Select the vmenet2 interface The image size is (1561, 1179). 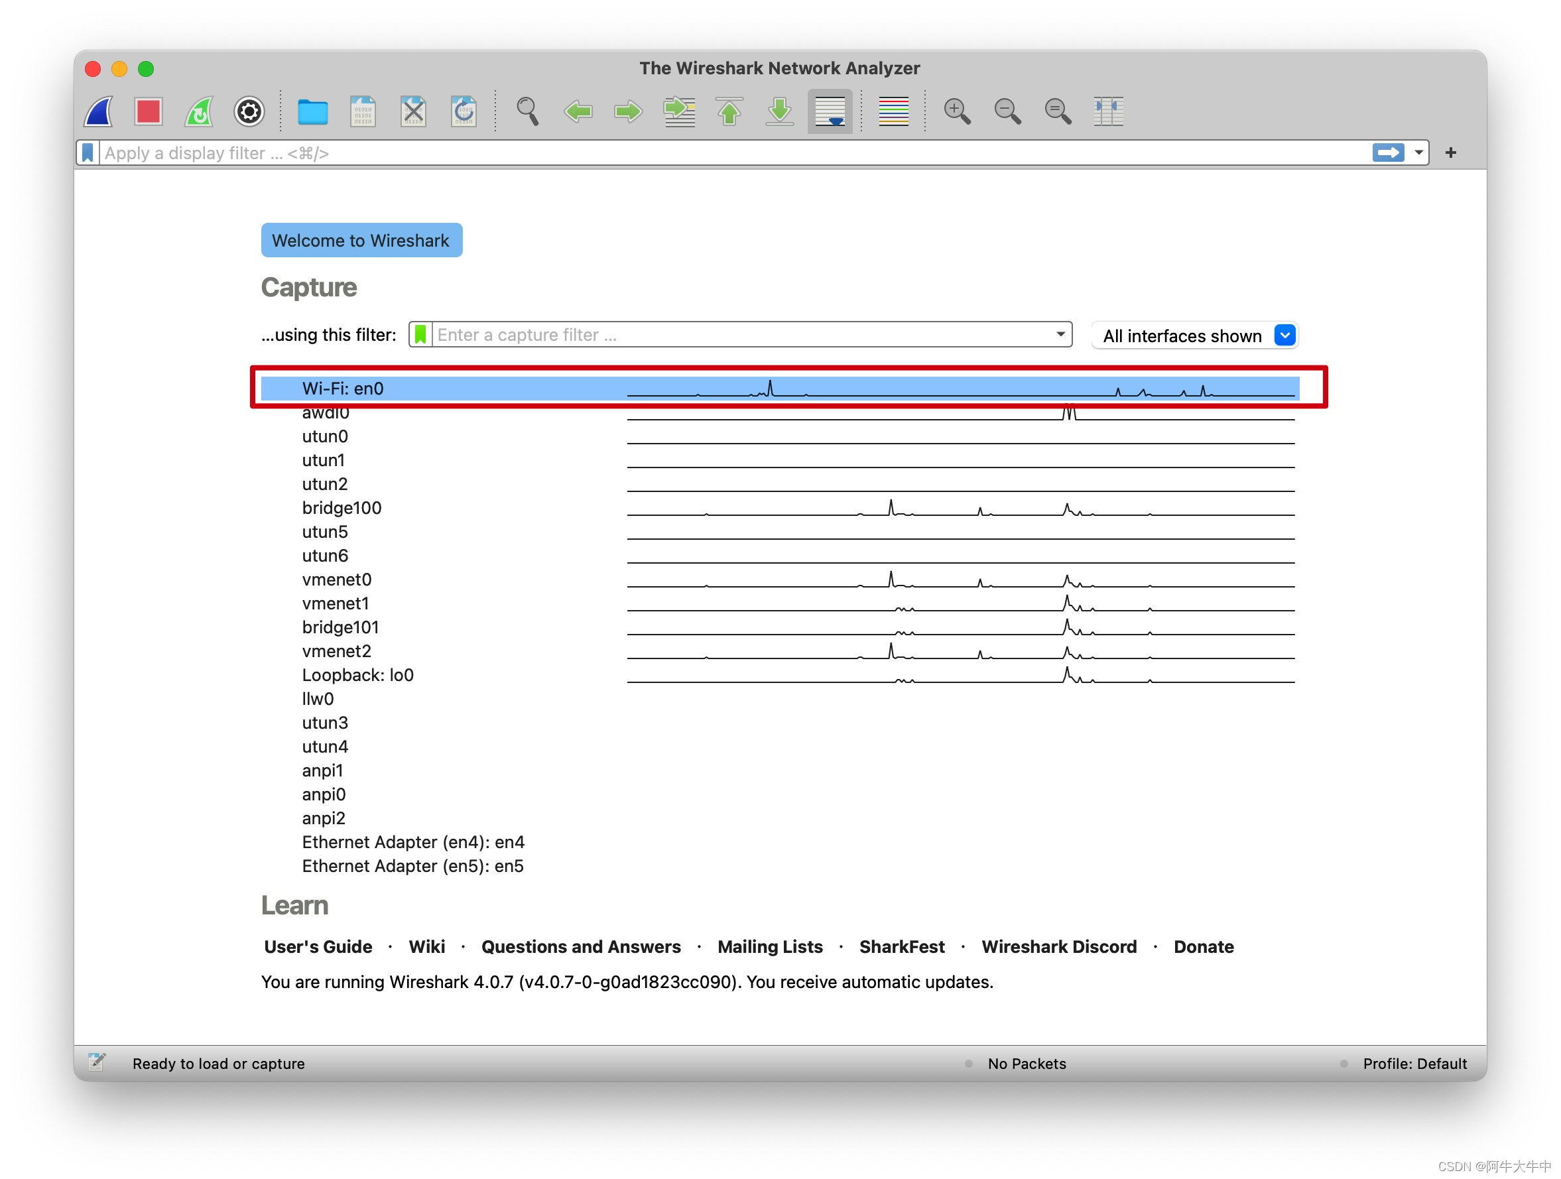(780, 651)
